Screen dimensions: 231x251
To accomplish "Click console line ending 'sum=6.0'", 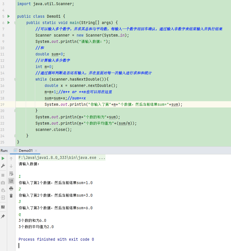I will tap(55, 208).
